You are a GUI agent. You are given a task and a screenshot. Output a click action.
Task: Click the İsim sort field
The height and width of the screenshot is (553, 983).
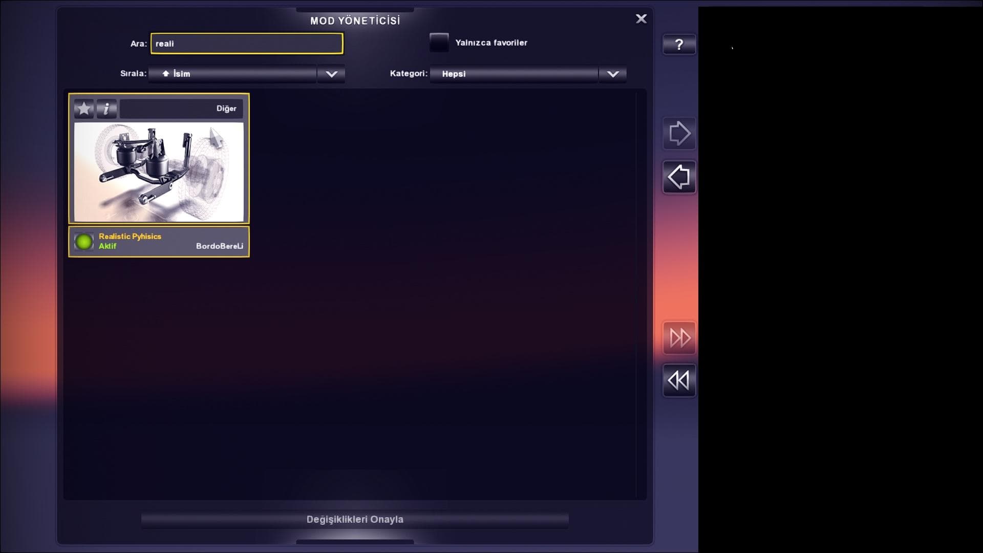[232, 74]
